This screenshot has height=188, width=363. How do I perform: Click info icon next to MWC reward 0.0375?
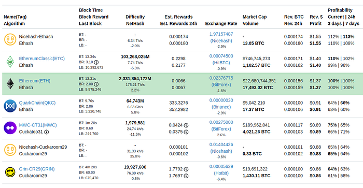pyautogui.click(x=186, y=132)
